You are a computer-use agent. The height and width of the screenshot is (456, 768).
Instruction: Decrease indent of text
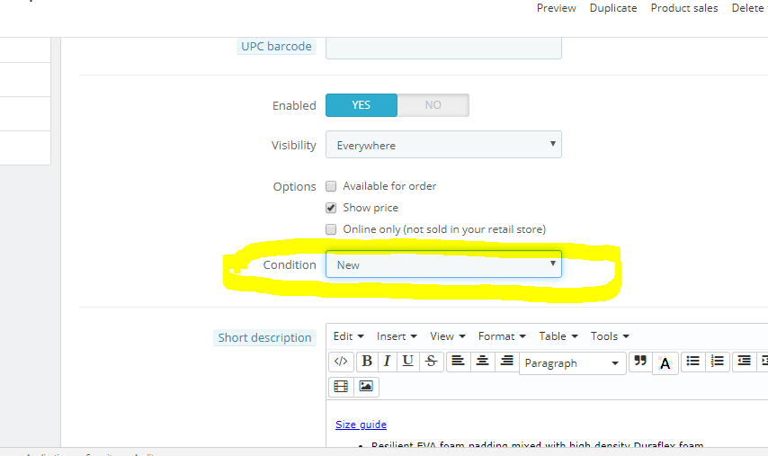[745, 362]
